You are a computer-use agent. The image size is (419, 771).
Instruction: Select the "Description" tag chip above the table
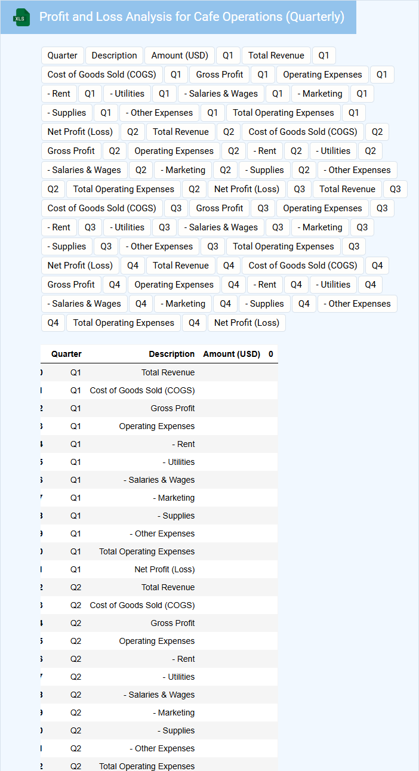coord(115,55)
